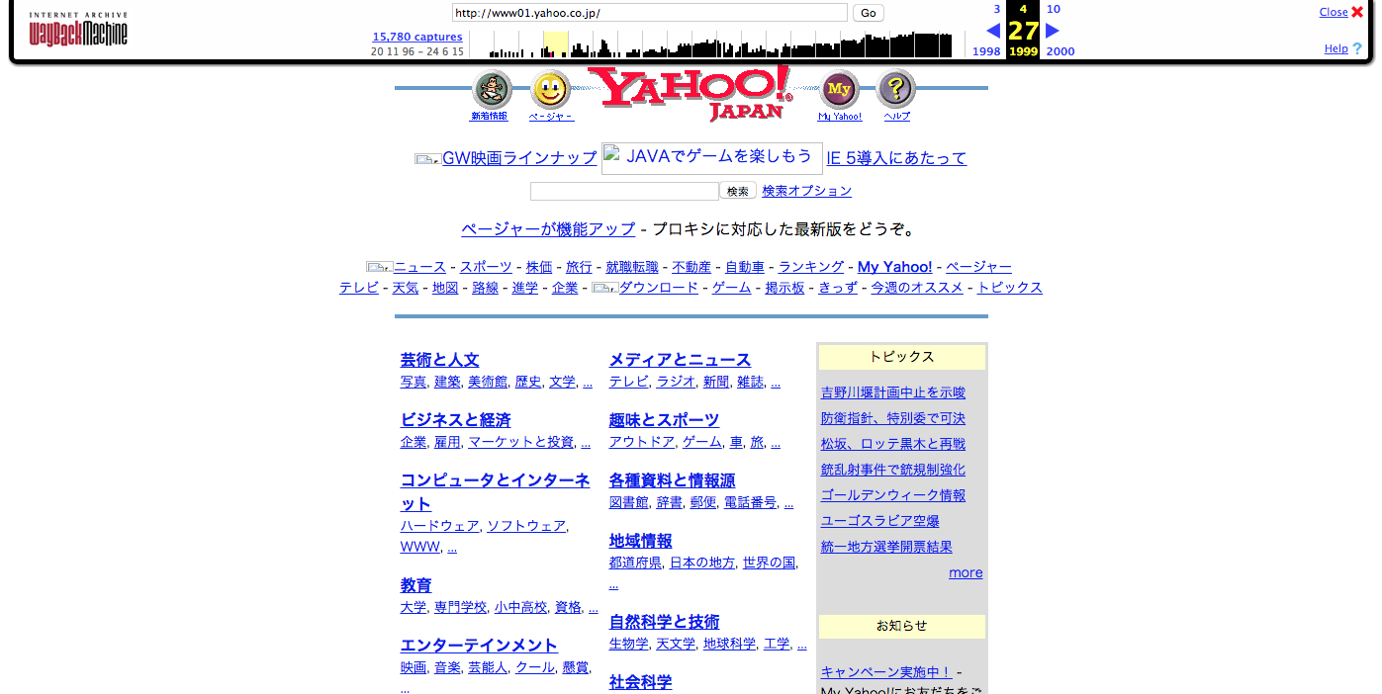Click the Wayback URL input field
This screenshot has height=694, width=1382.
pos(650,13)
